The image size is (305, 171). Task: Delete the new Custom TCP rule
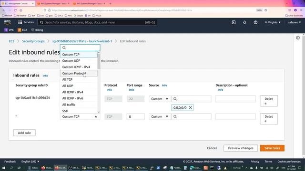pyautogui.click(x=269, y=119)
